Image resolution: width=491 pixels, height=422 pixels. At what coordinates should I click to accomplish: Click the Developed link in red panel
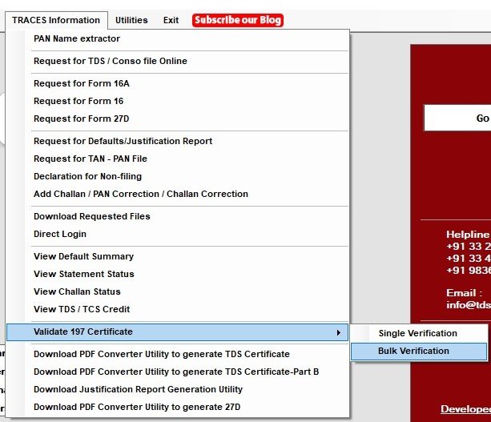(x=465, y=409)
